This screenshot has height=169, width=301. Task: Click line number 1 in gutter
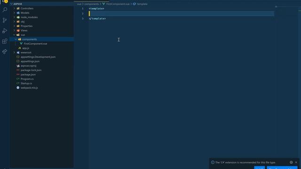(83, 8)
